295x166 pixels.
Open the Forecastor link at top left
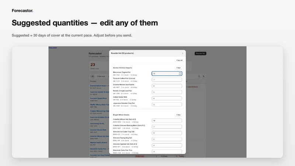pyautogui.click(x=53, y=48)
